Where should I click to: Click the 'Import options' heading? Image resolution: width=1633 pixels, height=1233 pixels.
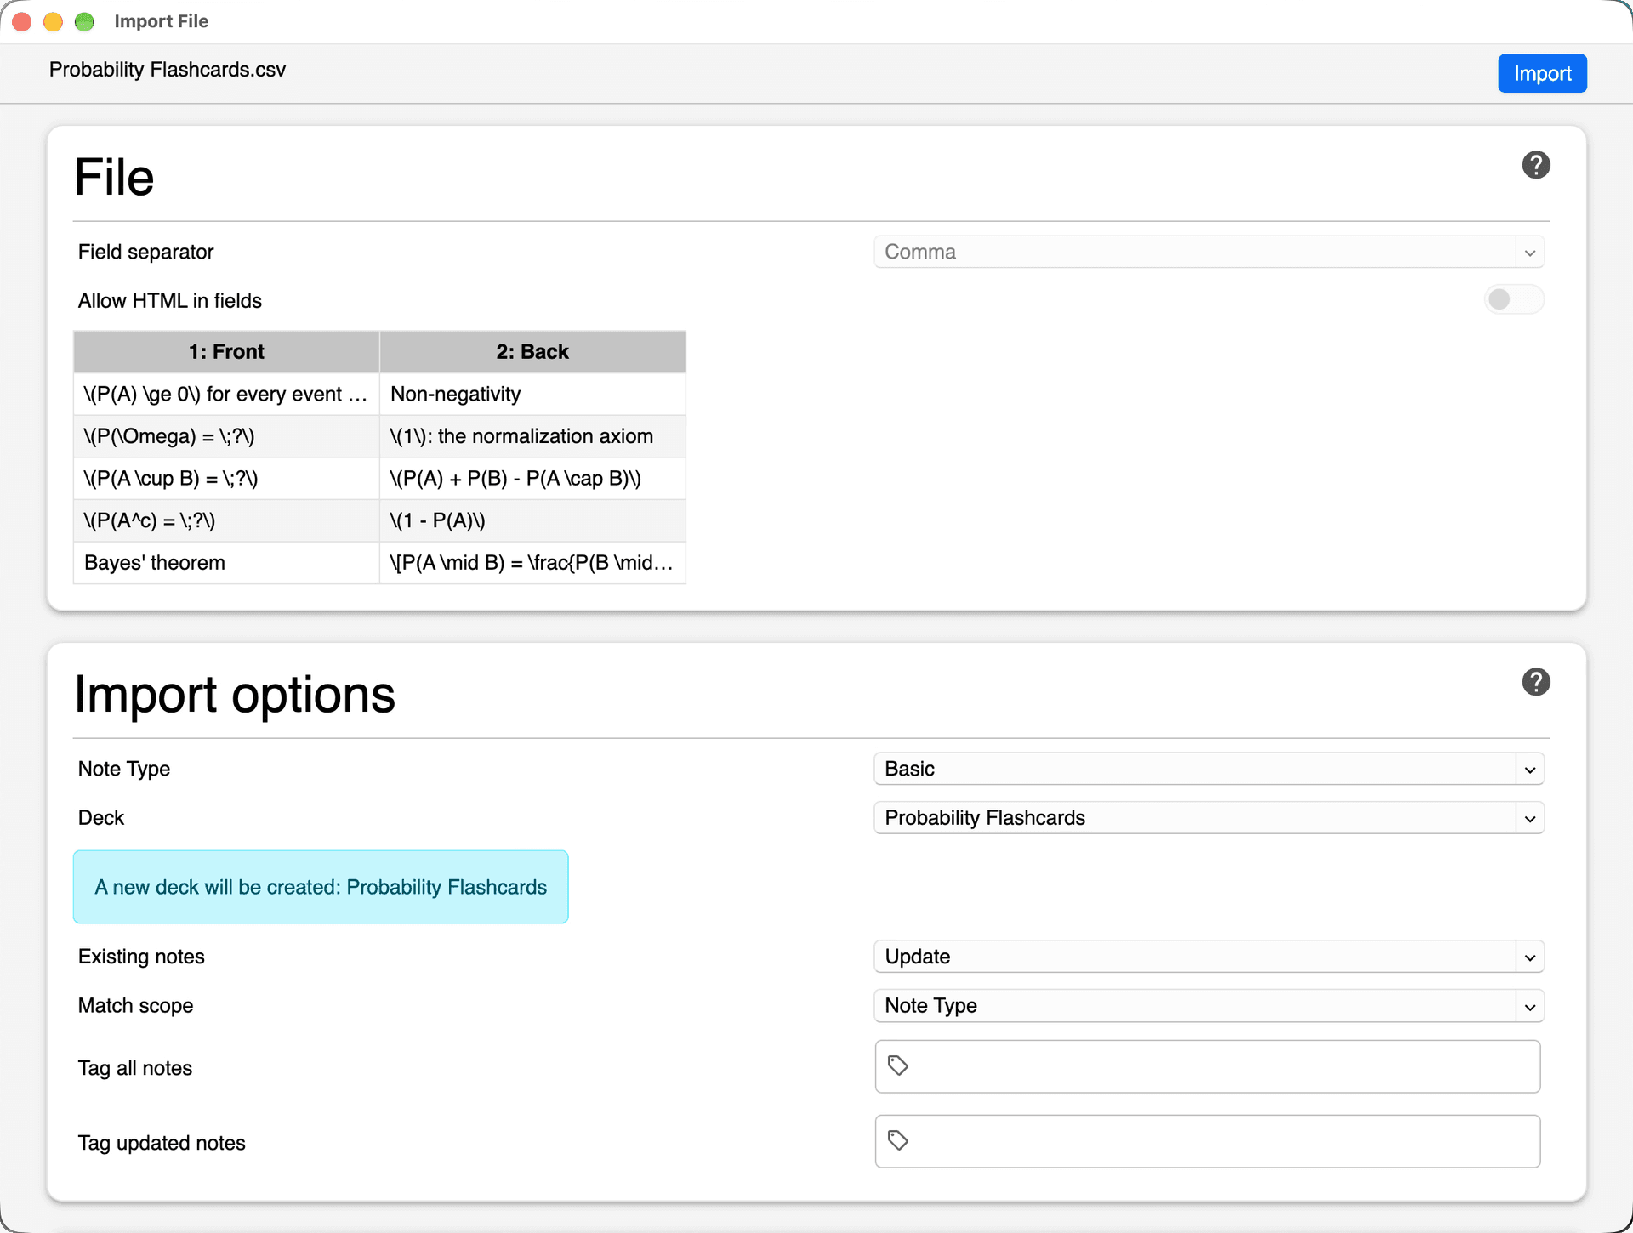click(235, 694)
